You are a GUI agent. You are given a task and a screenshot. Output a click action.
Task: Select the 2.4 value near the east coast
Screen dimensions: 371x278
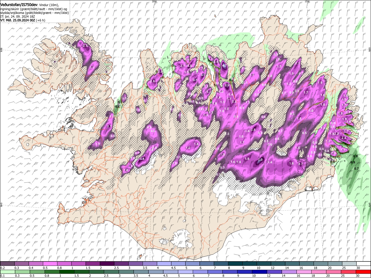(x=344, y=138)
